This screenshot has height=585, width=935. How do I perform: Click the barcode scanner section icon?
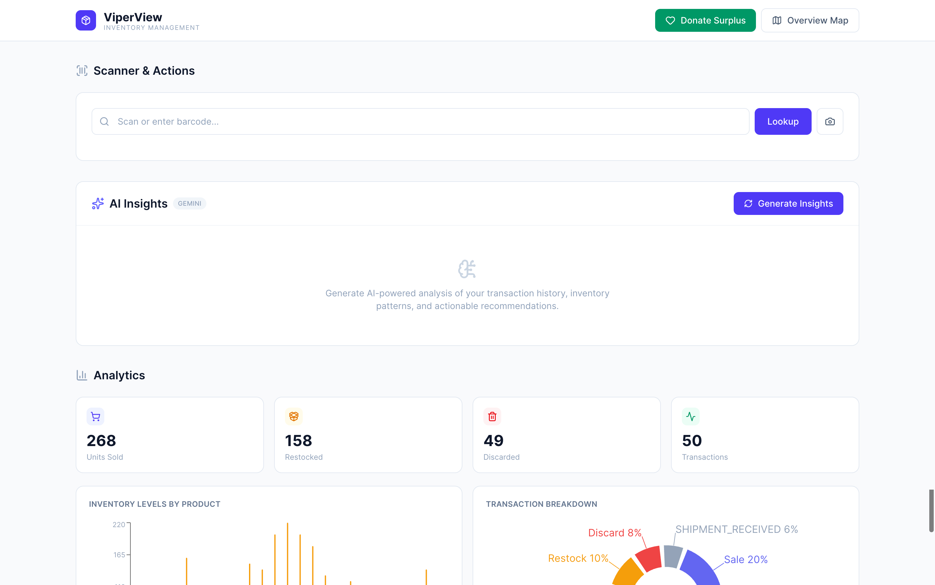click(x=82, y=70)
